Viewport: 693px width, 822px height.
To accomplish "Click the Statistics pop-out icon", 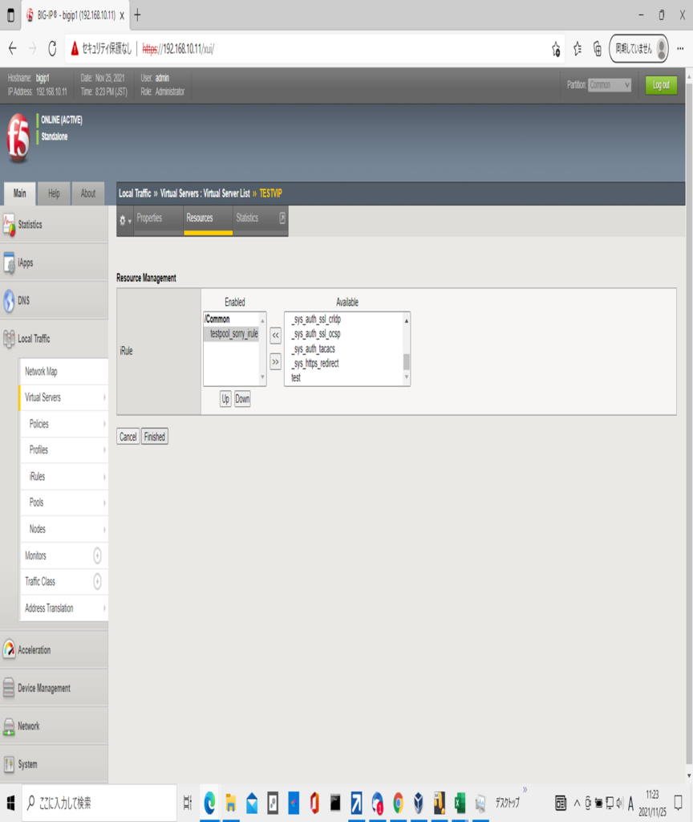I will click(282, 218).
